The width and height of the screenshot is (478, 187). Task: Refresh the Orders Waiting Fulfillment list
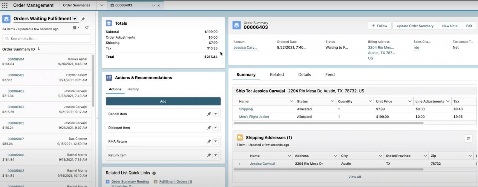point(87,27)
